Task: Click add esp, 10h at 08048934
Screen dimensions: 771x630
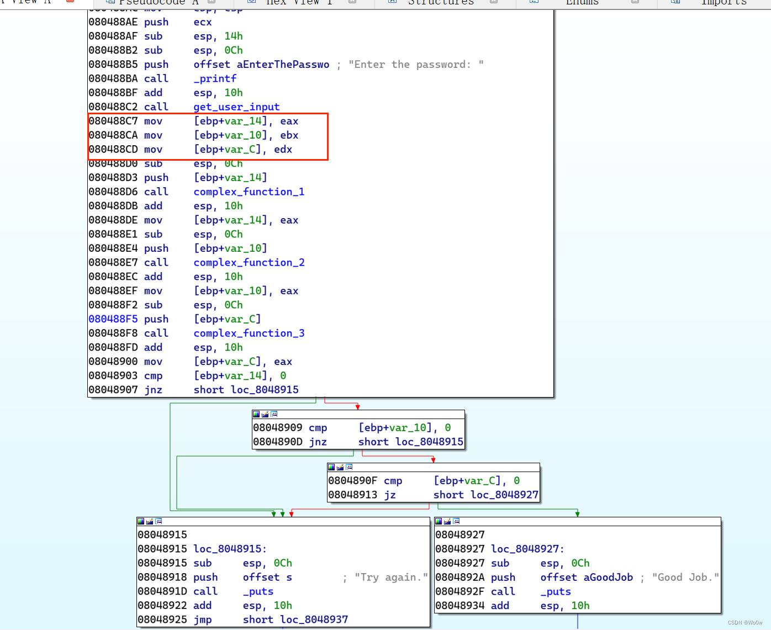Action: (x=513, y=606)
